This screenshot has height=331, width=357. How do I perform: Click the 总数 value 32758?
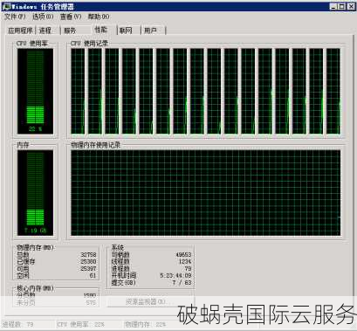88,254
